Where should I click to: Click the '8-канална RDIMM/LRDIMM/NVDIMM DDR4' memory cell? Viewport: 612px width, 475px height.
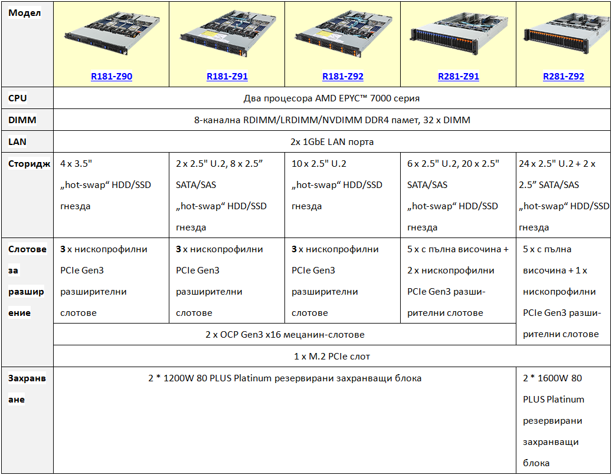tap(332, 120)
